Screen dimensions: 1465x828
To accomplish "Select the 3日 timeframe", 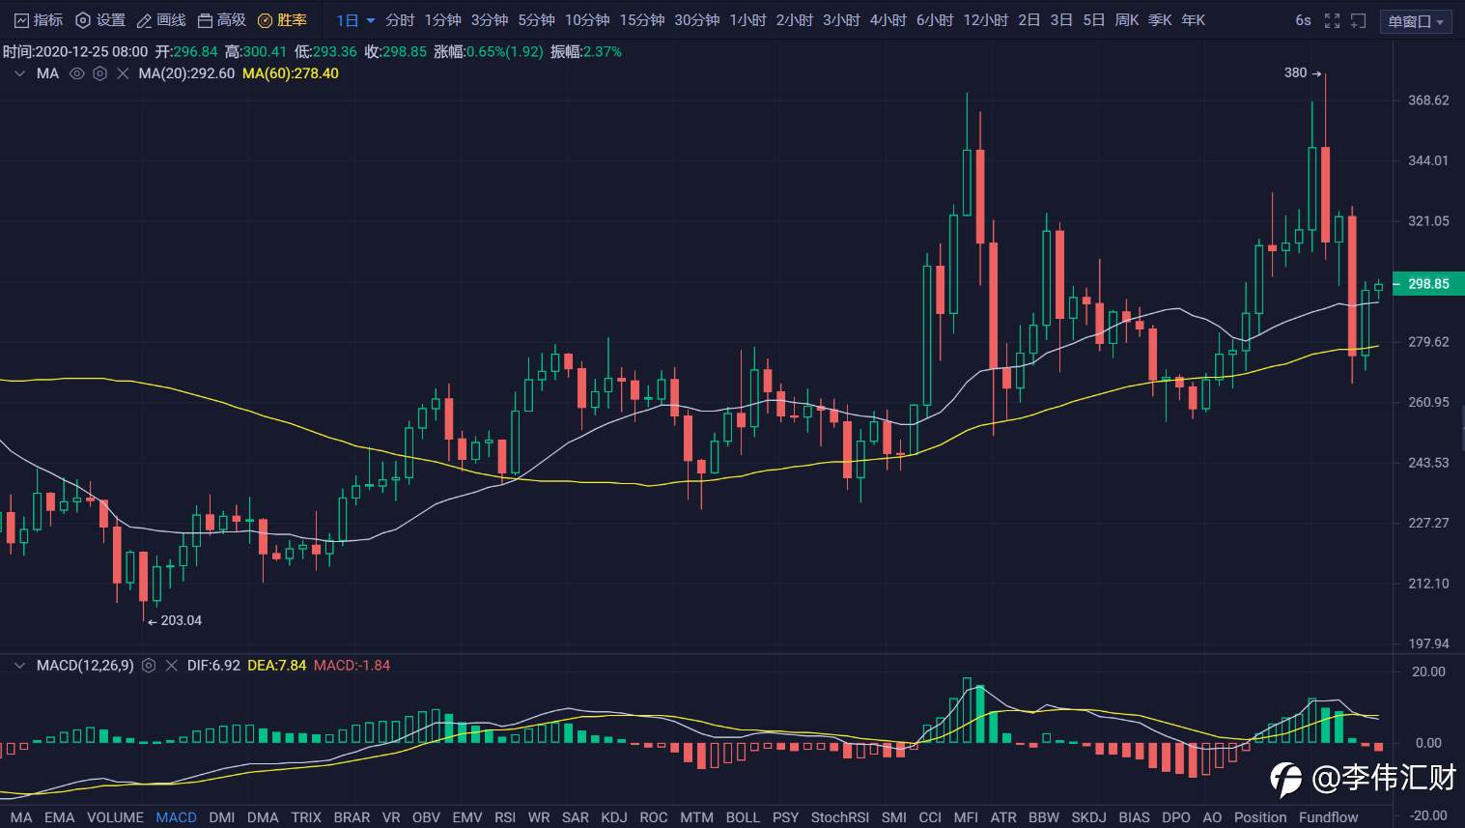I will [x=1061, y=20].
